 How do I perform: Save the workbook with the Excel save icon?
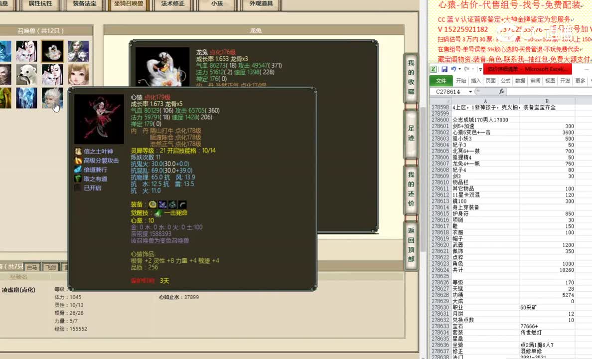coord(444,69)
